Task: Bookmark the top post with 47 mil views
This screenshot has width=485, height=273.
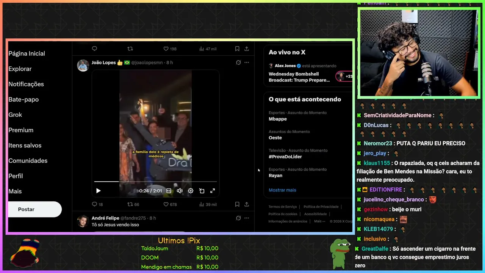Action: click(x=237, y=49)
